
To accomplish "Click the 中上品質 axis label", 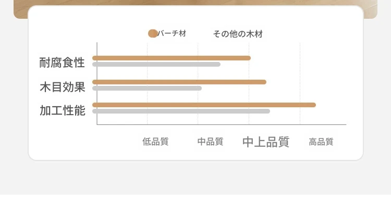I will pyautogui.click(x=266, y=142).
